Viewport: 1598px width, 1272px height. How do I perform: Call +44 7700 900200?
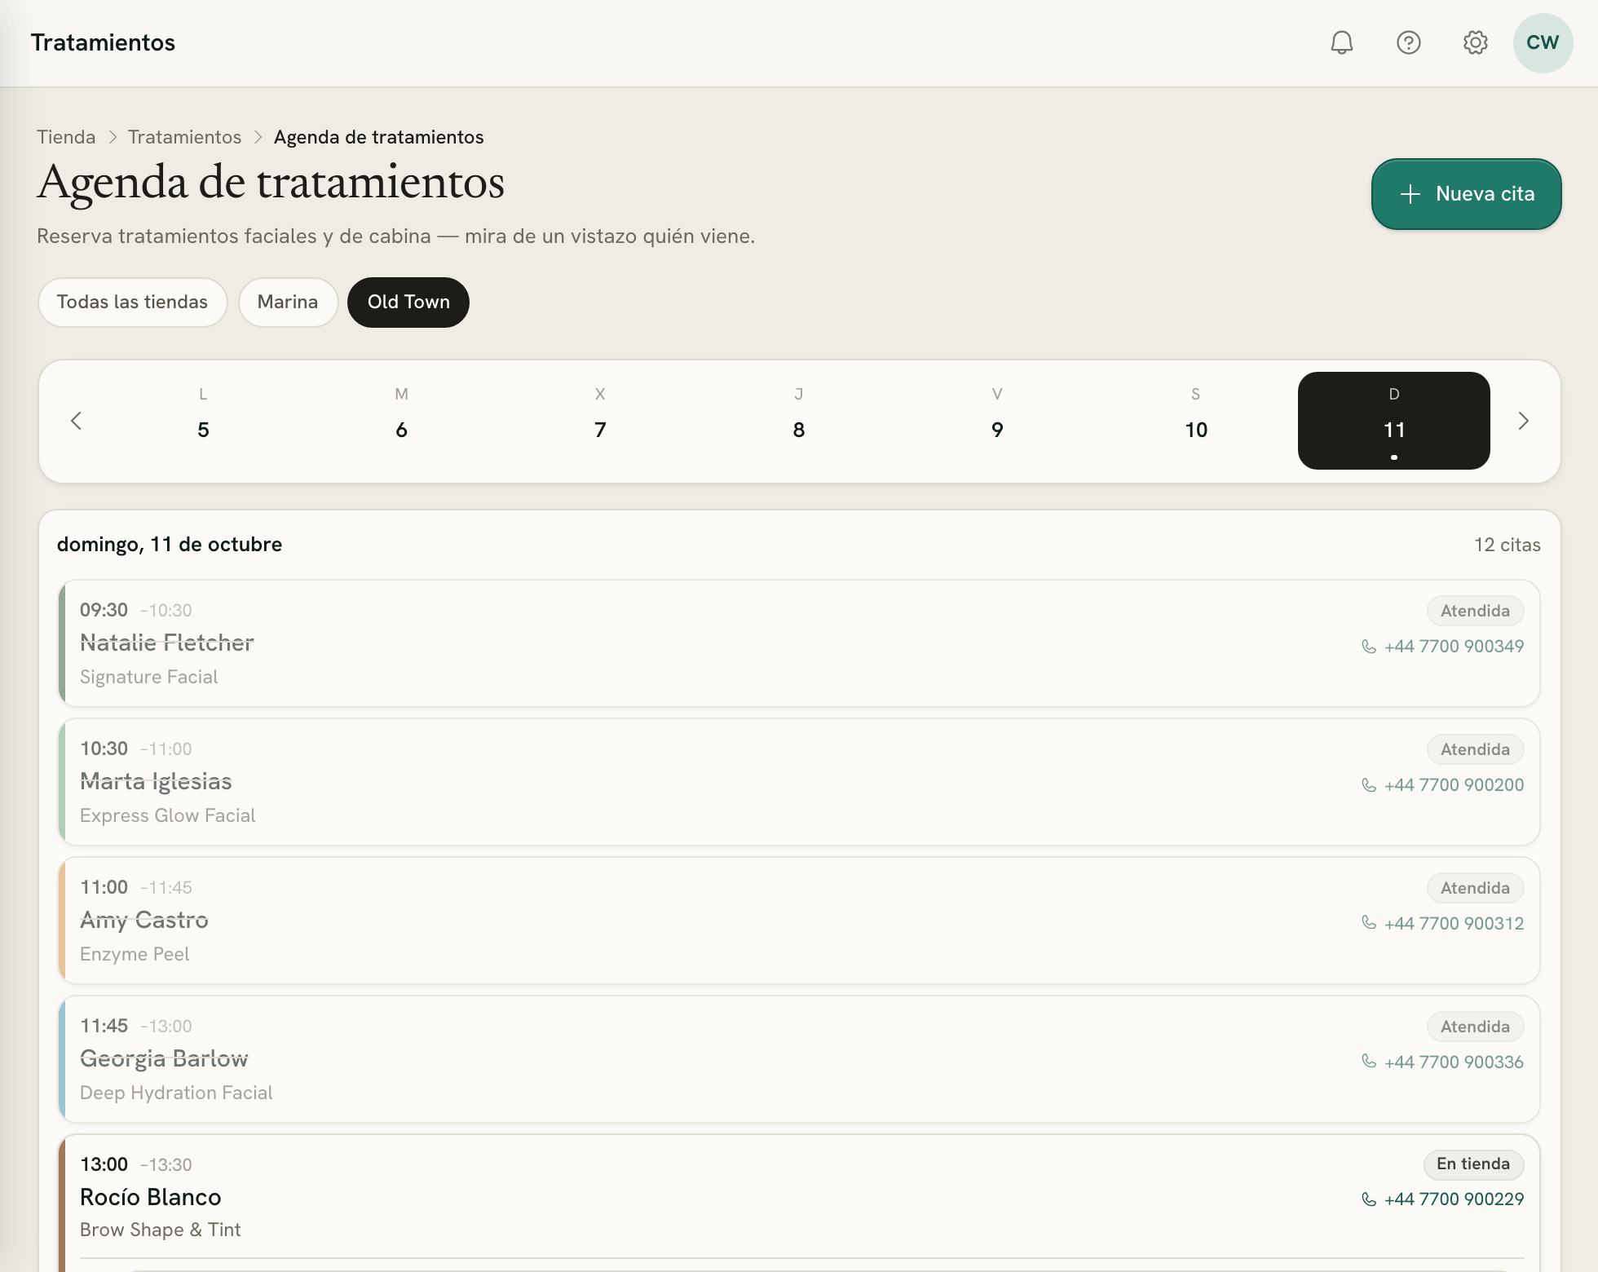[x=1454, y=785]
